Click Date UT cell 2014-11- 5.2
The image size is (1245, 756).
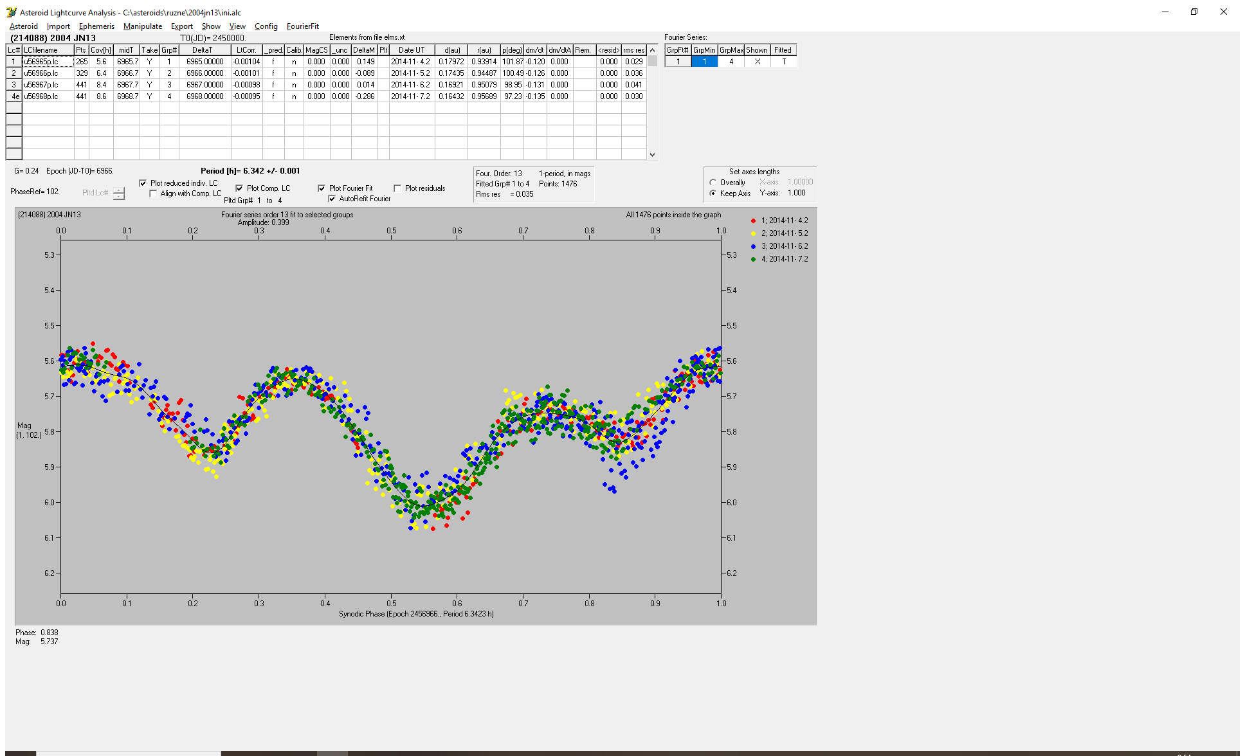point(412,73)
